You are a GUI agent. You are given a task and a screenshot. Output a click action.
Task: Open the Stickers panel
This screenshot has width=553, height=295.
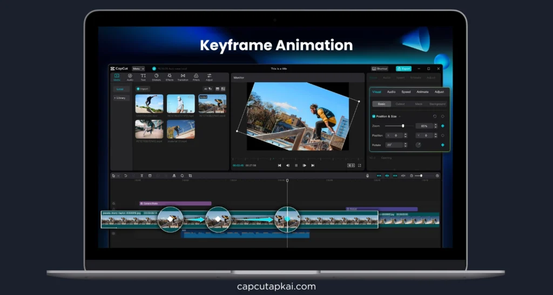coord(156,77)
